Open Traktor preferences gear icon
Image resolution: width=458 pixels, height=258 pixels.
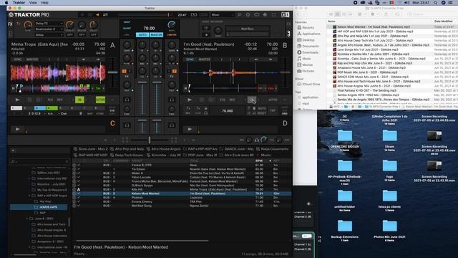pos(248,14)
